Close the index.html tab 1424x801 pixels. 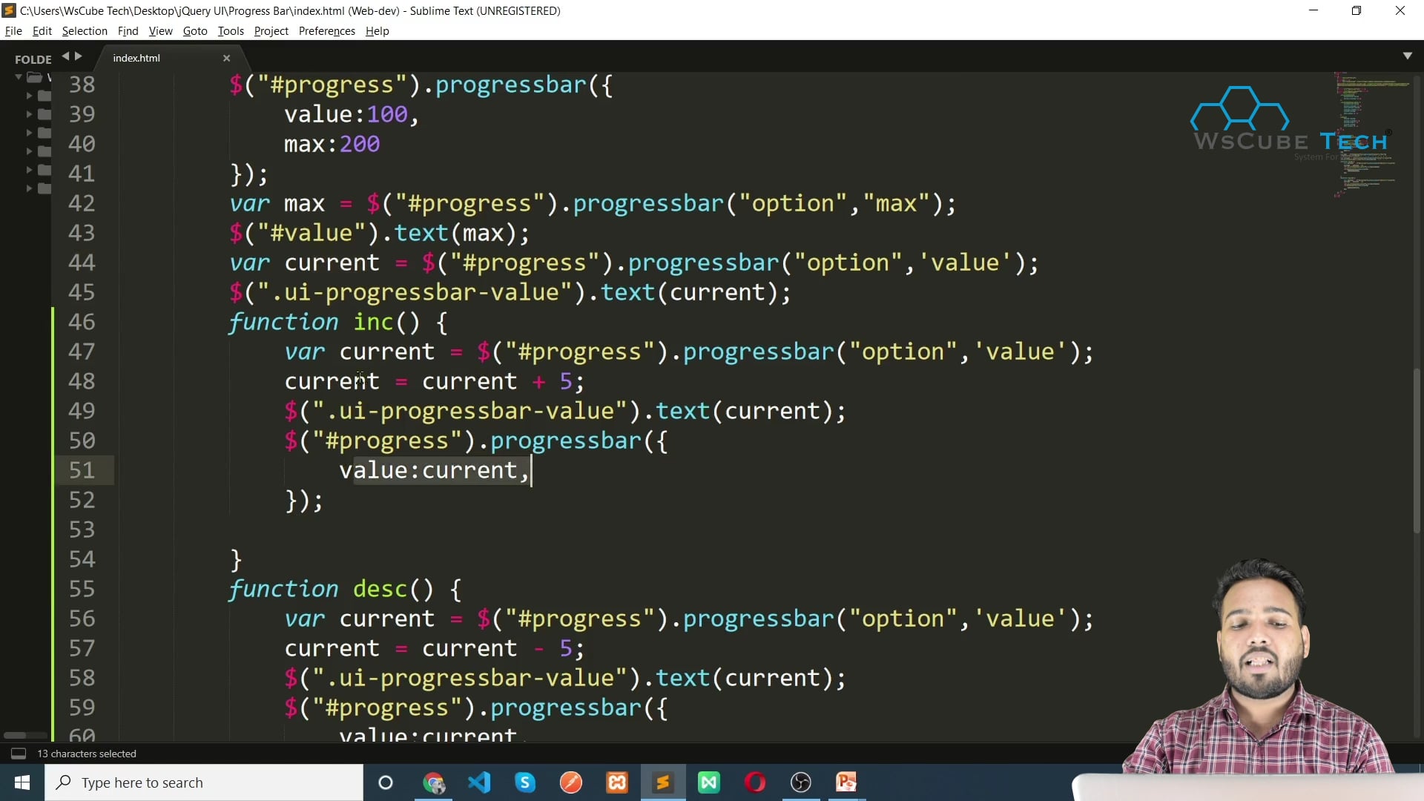(226, 58)
